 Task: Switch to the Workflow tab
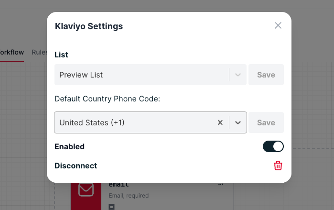coord(11,52)
